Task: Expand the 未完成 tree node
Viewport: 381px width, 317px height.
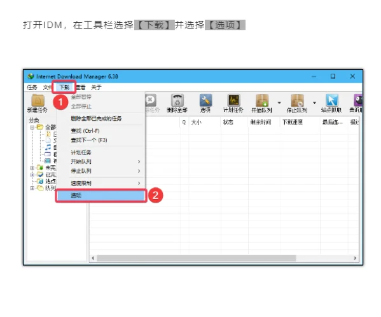Action: coord(32,168)
